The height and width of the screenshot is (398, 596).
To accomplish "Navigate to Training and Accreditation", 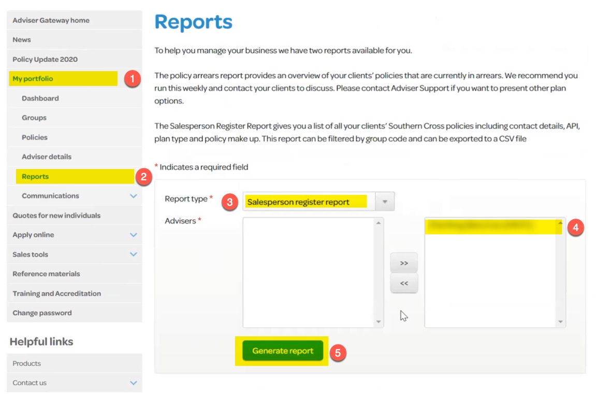I will 56,293.
